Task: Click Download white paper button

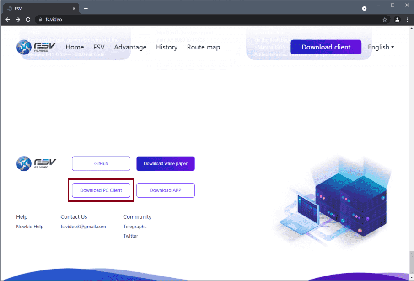Action: pyautogui.click(x=166, y=163)
